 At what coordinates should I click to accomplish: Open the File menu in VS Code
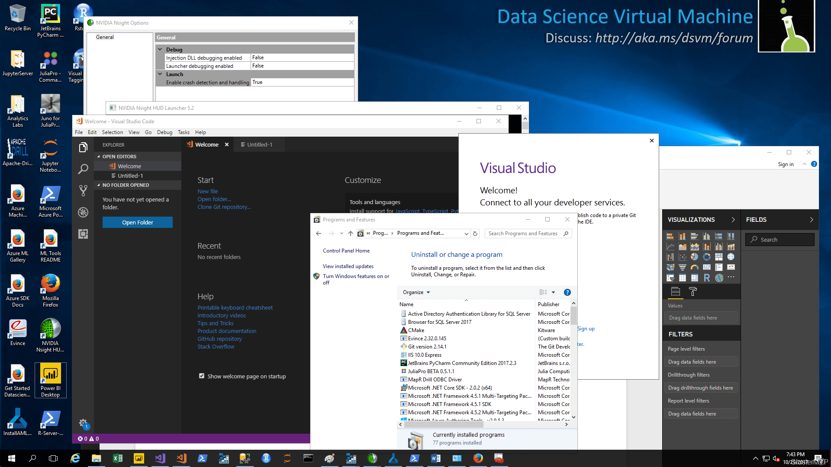(79, 132)
